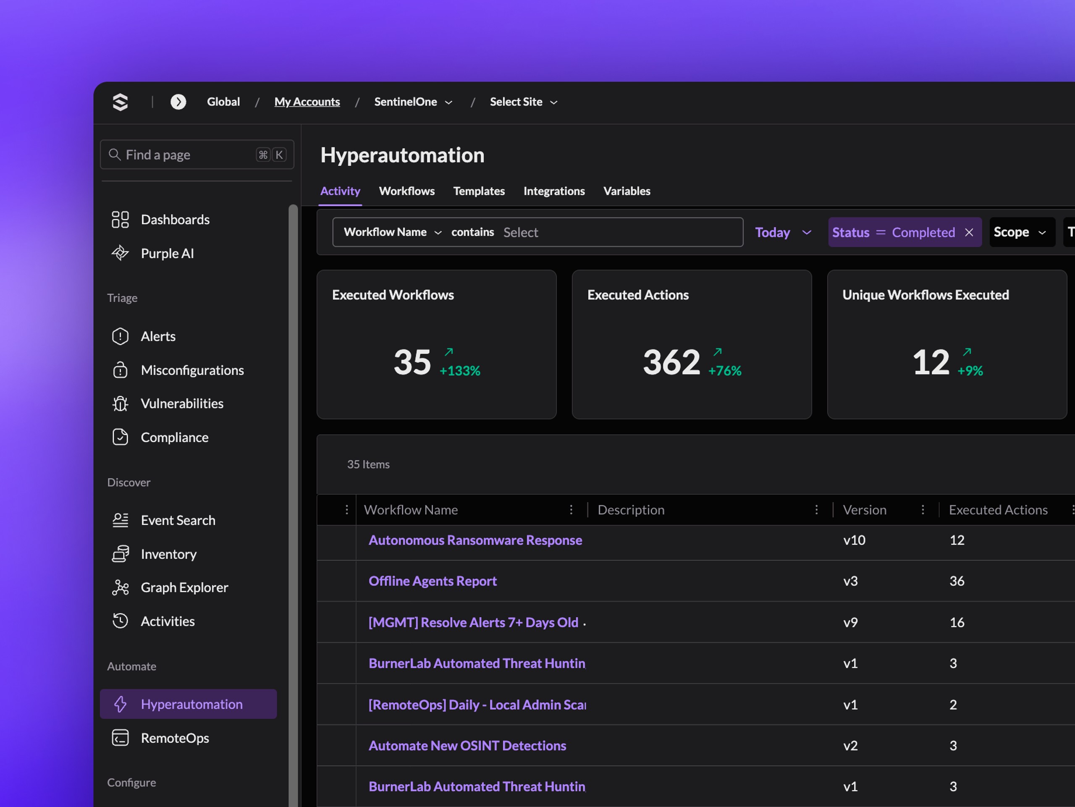Open the Today time range dropdown
The width and height of the screenshot is (1075, 807).
click(783, 232)
